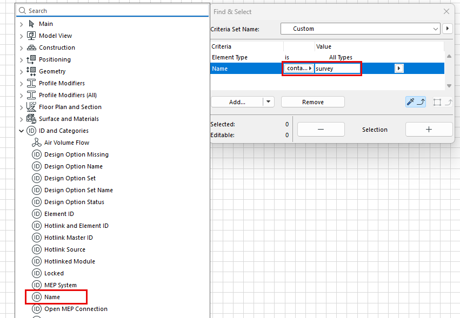This screenshot has width=460, height=318.
Task: Select the Element ID parameter
Action: click(59, 214)
